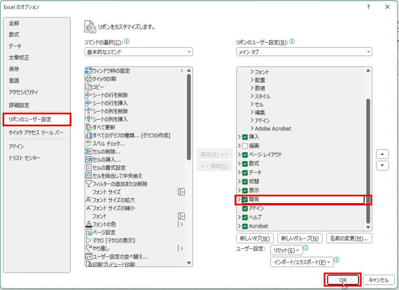Open the クイック アクセス ツール バー category
The width and height of the screenshot is (399, 290).
pos(36,133)
